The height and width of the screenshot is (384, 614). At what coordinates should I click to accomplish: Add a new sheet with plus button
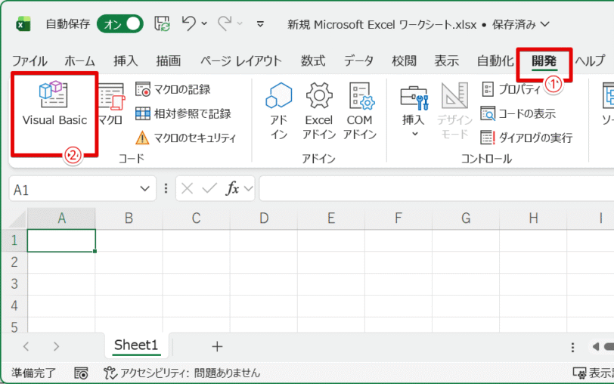217,346
